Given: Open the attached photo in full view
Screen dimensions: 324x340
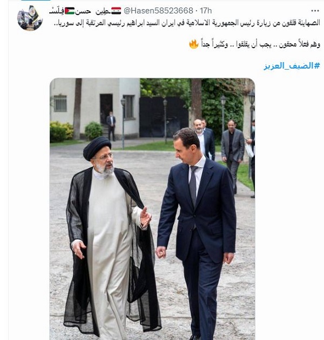Looking at the screenshot, I should (x=152, y=209).
